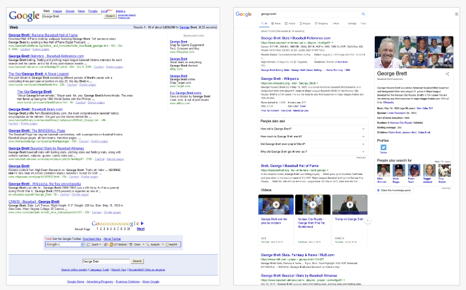466x290 pixels.
Task: Switch to the Shopping tab in new Google
Action: (x=321, y=23)
